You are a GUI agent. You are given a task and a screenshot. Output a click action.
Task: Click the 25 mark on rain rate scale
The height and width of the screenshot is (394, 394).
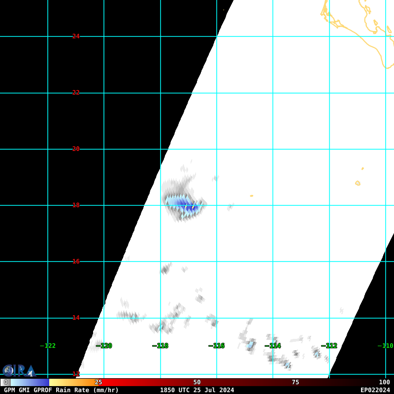pyautogui.click(x=98, y=382)
